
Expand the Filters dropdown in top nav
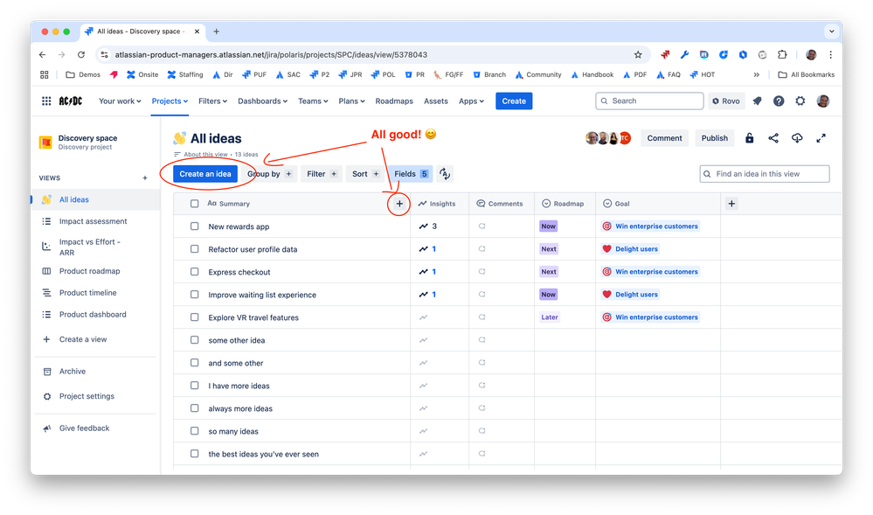[x=212, y=101]
